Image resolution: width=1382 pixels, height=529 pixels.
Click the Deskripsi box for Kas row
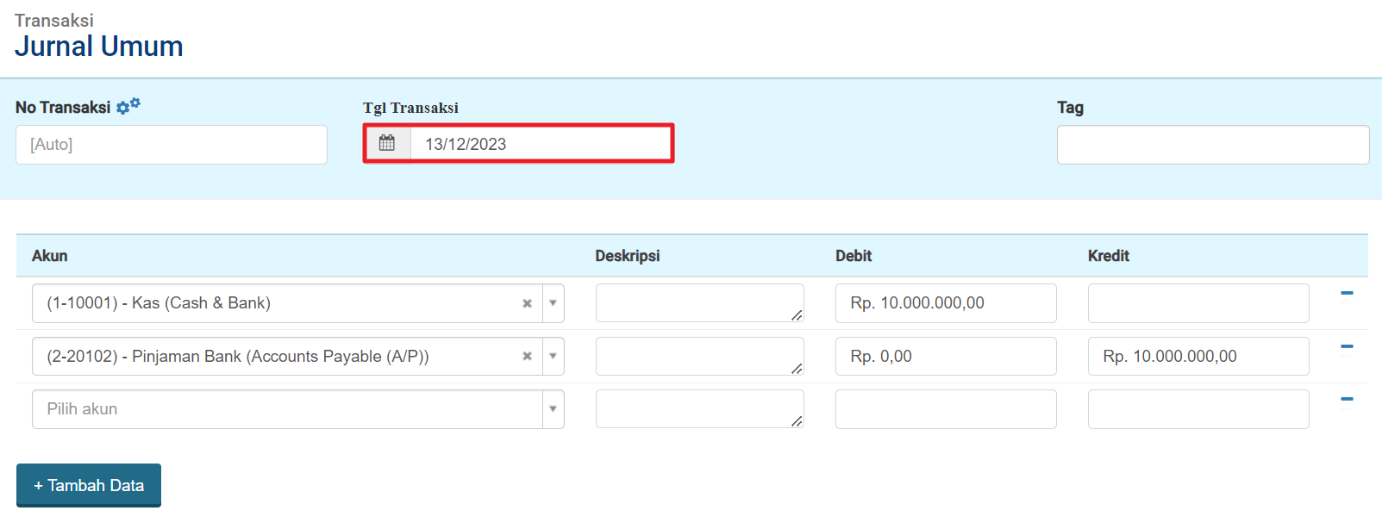pos(699,303)
